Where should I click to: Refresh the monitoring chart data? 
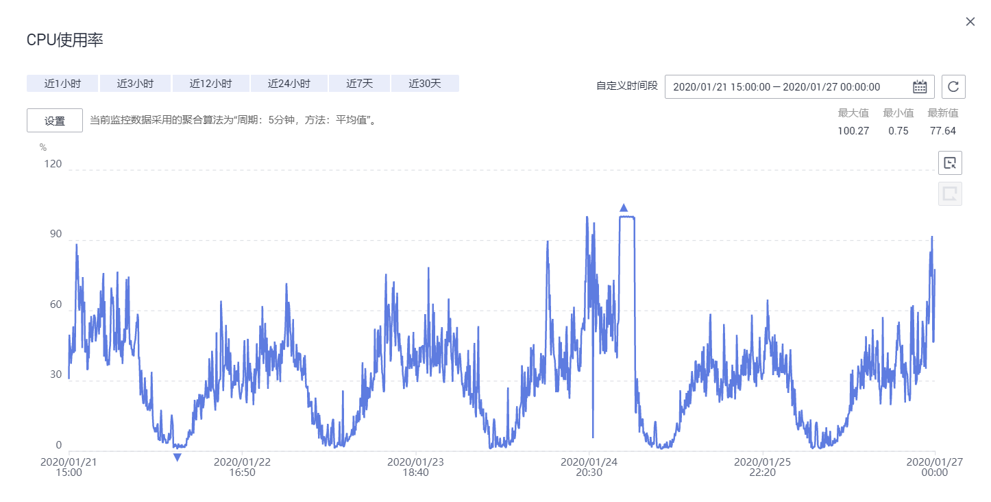(x=953, y=86)
